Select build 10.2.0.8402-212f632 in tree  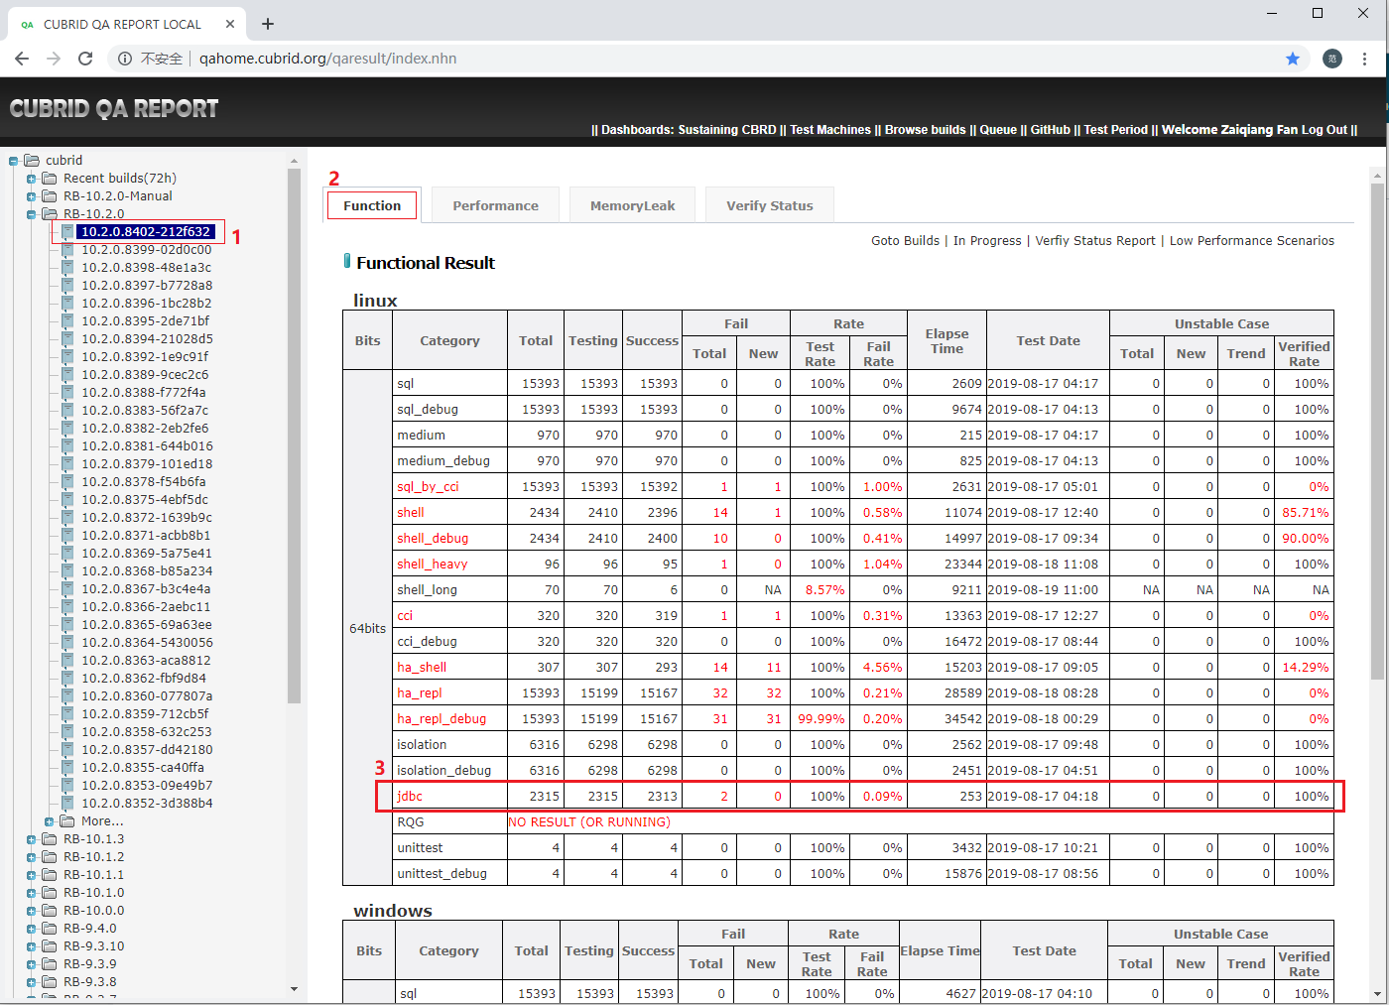point(146,231)
